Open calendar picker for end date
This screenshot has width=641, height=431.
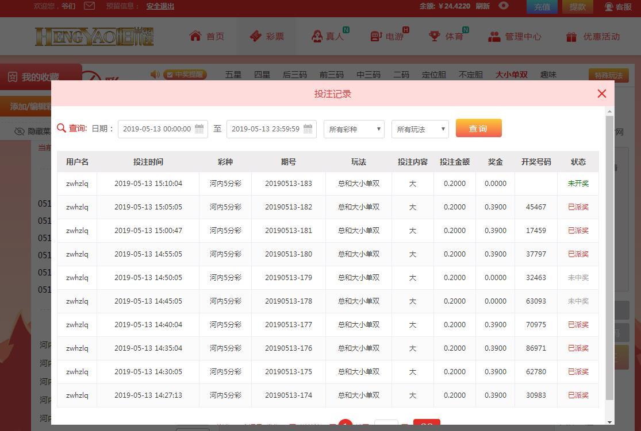[308, 129]
